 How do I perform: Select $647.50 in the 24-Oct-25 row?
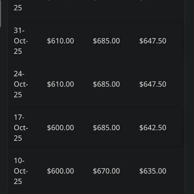point(153,84)
